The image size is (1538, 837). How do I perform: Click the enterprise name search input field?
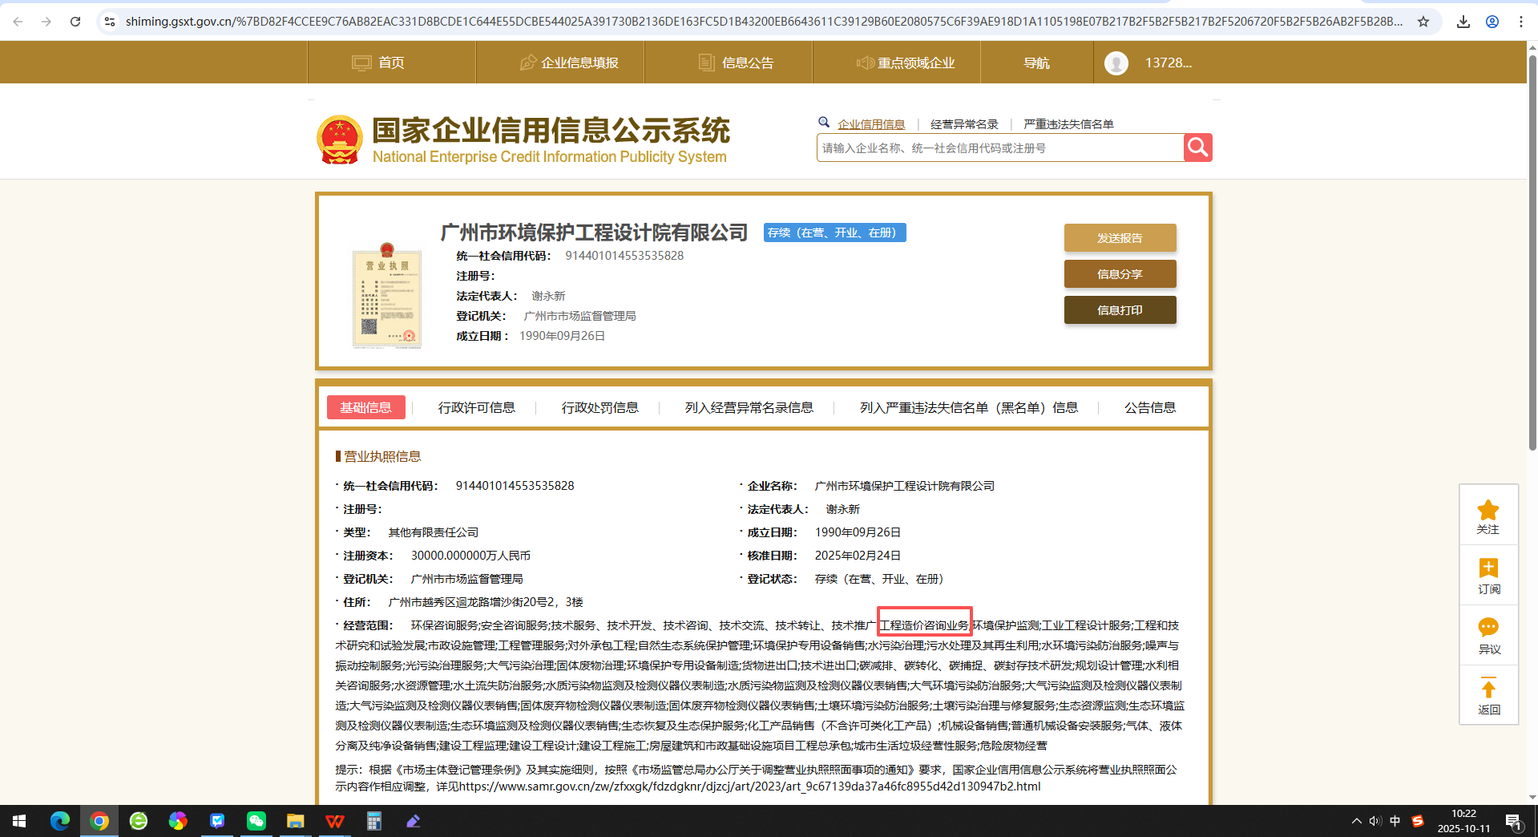pos(994,148)
